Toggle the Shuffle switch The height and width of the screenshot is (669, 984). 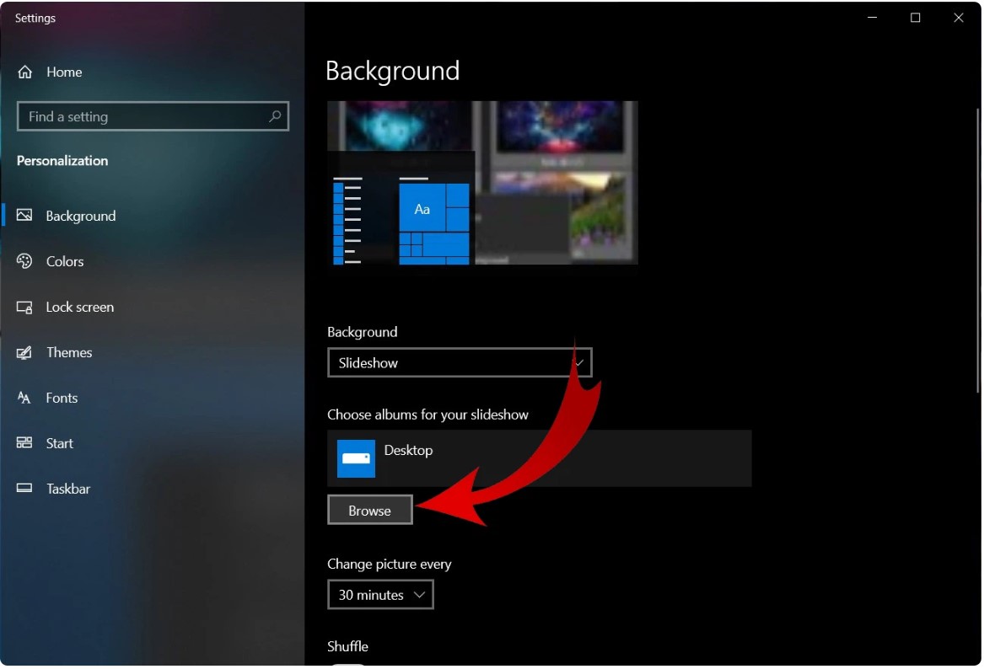pyautogui.click(x=347, y=664)
